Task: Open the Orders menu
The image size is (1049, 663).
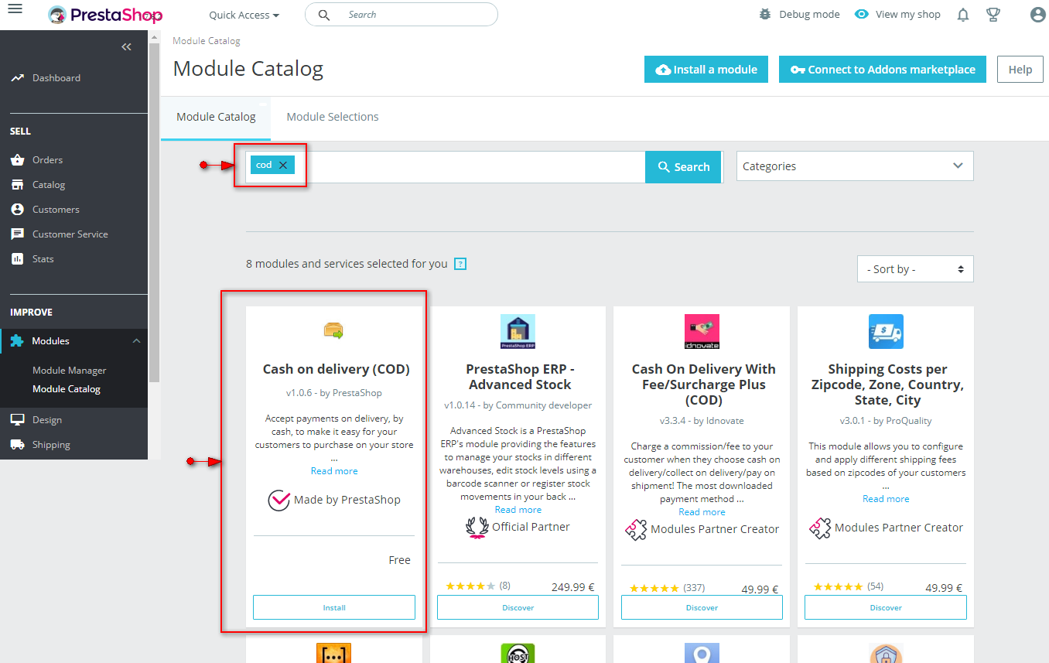Action: (47, 160)
